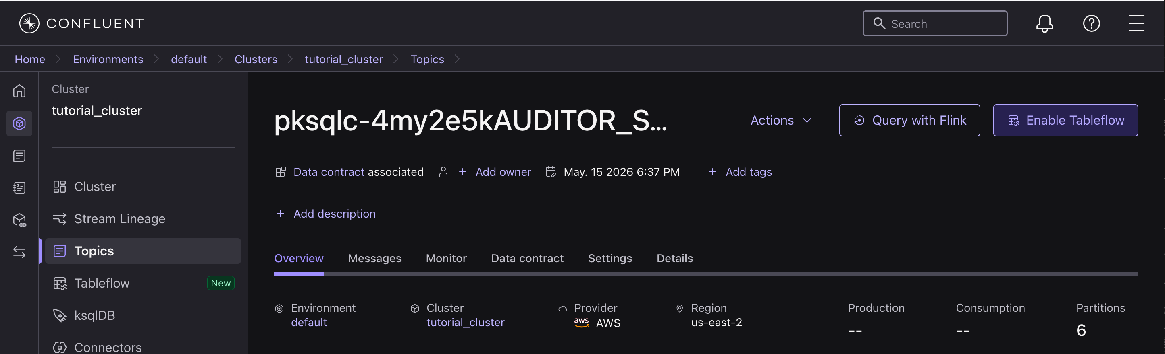Screen dimensions: 1165x354
Task: Open Clusters breadcrumb link
Action: tap(256, 59)
